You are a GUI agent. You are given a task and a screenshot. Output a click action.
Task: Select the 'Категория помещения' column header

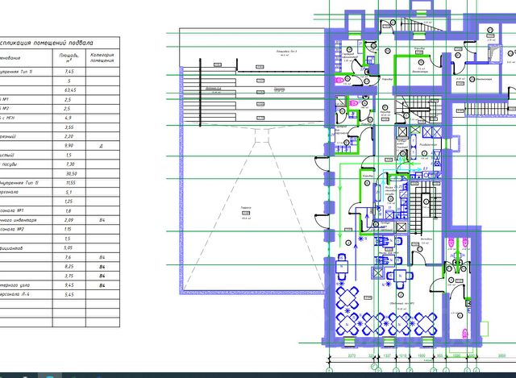click(x=102, y=57)
